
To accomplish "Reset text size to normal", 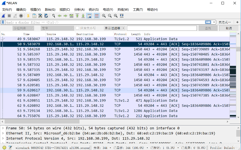I will pos(116,16).
